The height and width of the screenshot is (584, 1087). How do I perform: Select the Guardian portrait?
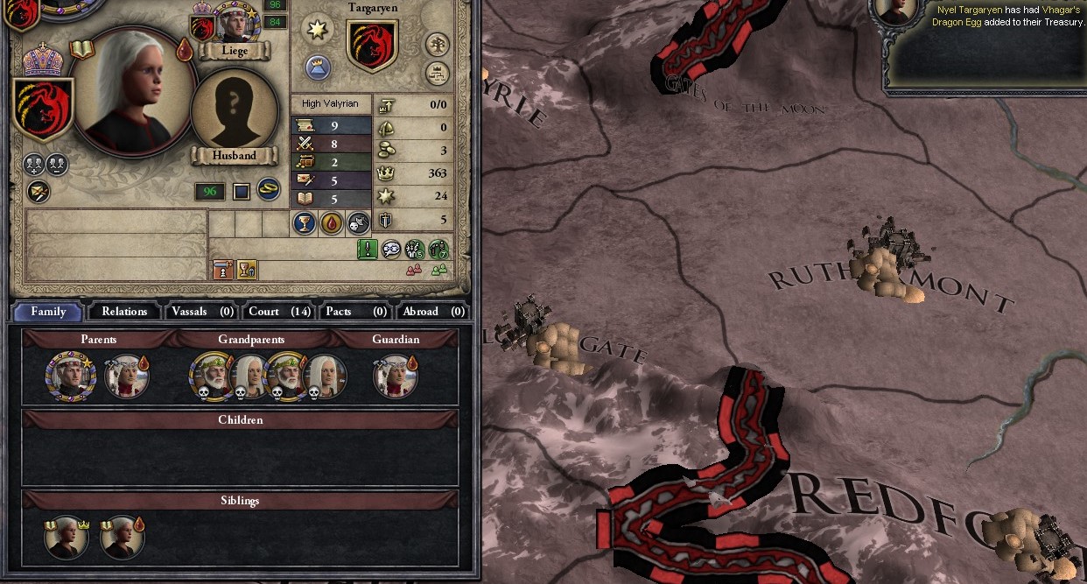(396, 376)
